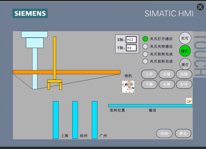Select the Y轴 value field
The height and width of the screenshot is (149, 206).
pos(131,48)
